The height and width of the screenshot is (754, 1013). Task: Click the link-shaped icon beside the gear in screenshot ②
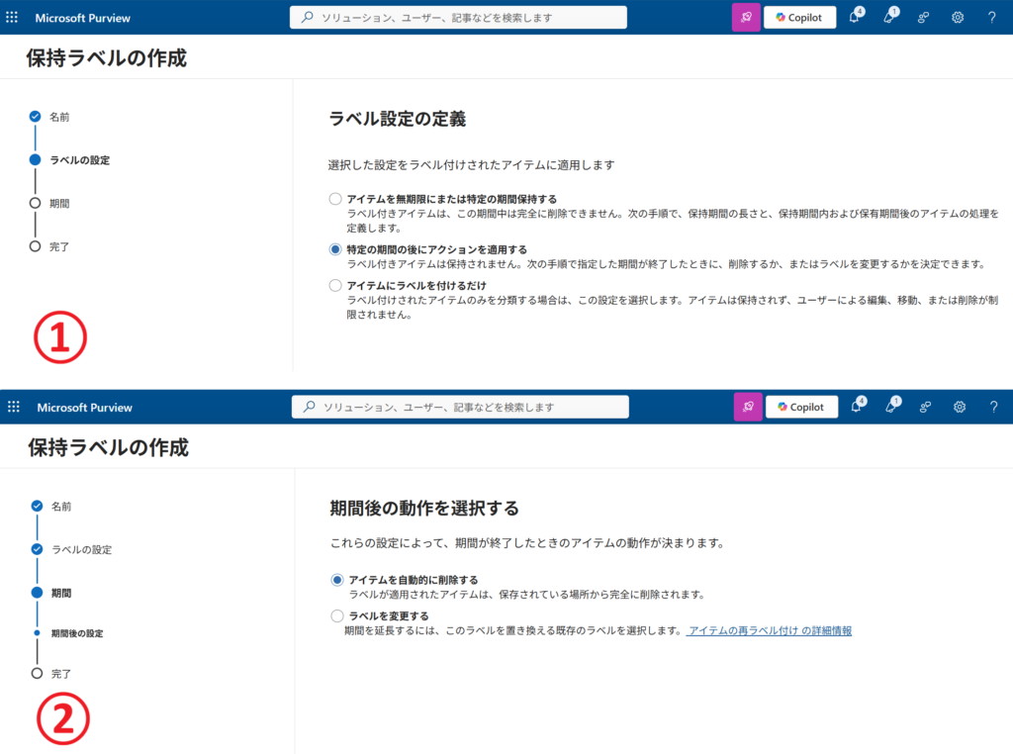(926, 407)
